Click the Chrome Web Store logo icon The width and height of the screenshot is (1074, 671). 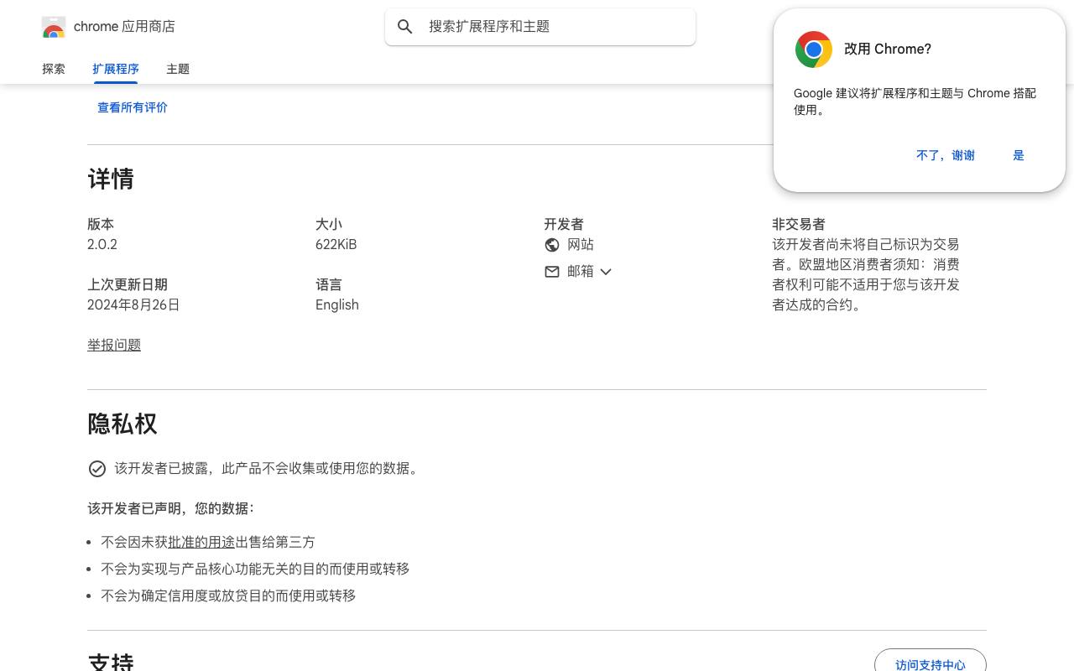pyautogui.click(x=54, y=27)
